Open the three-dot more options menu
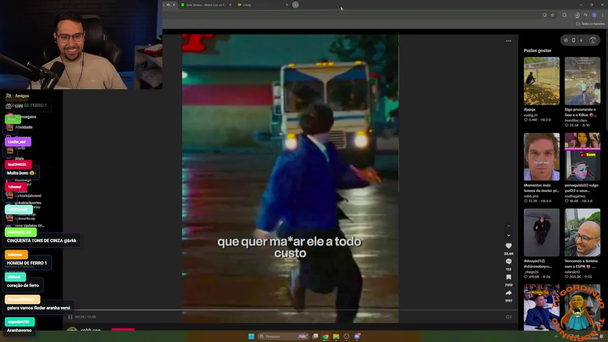 click(x=508, y=41)
